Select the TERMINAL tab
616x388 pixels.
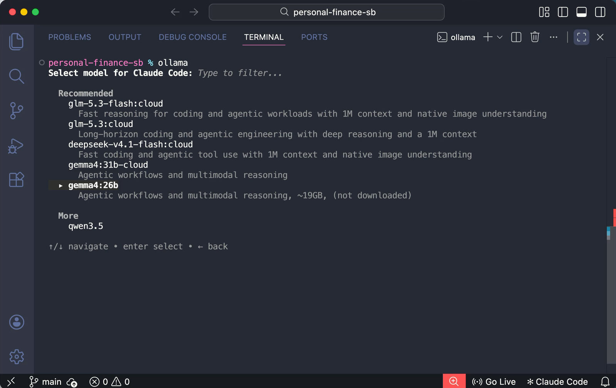(x=264, y=37)
